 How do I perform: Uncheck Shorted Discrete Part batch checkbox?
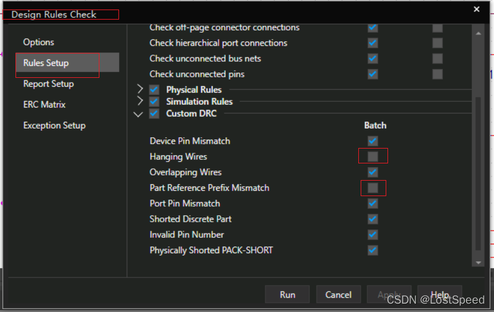click(373, 219)
